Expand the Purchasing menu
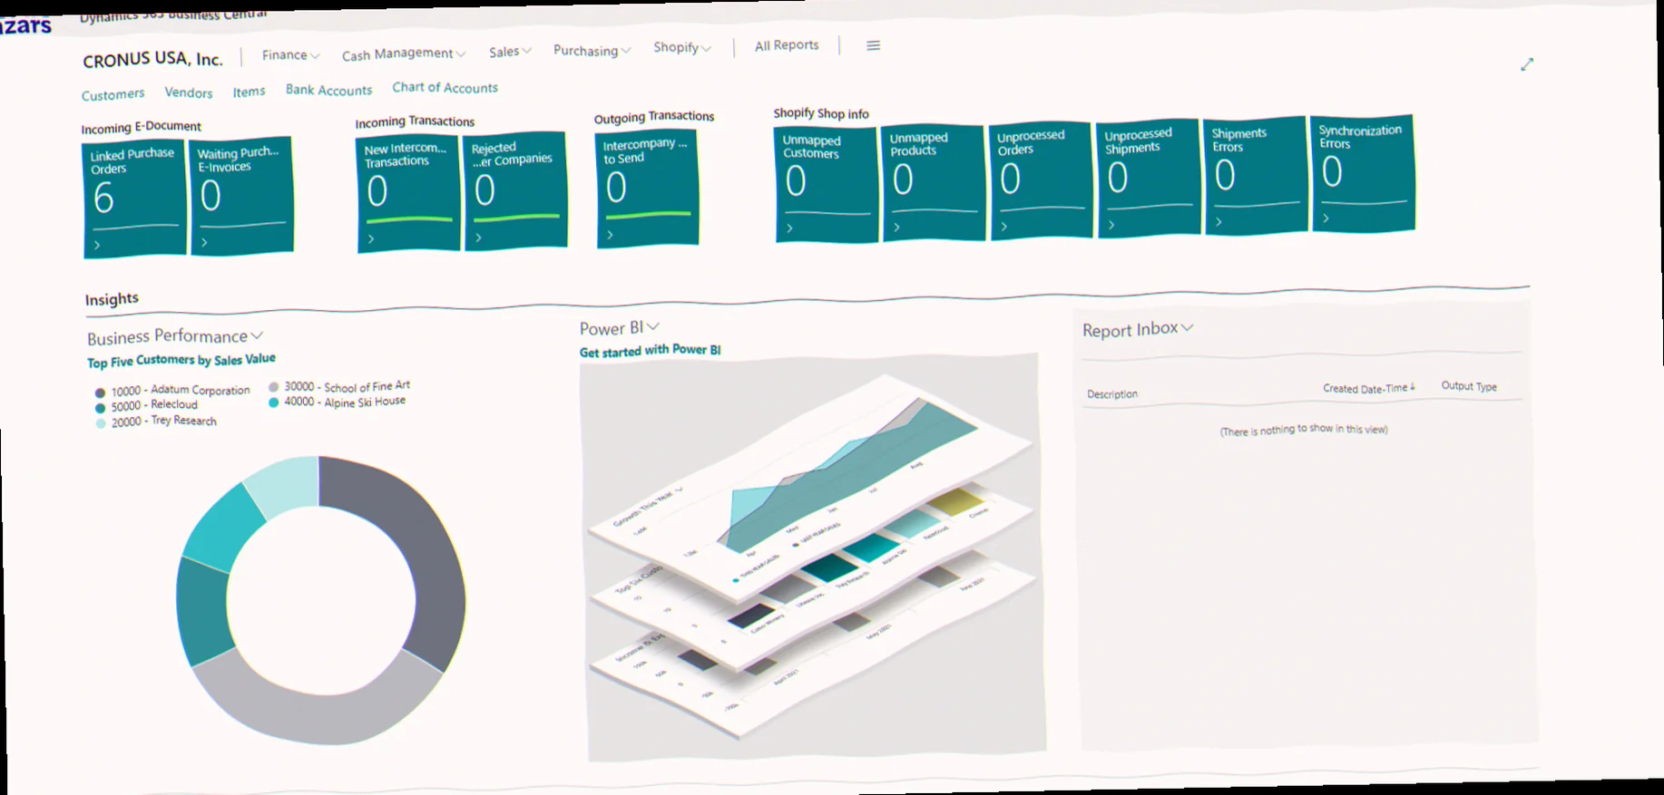Image resolution: width=1664 pixels, height=795 pixels. pos(592,51)
